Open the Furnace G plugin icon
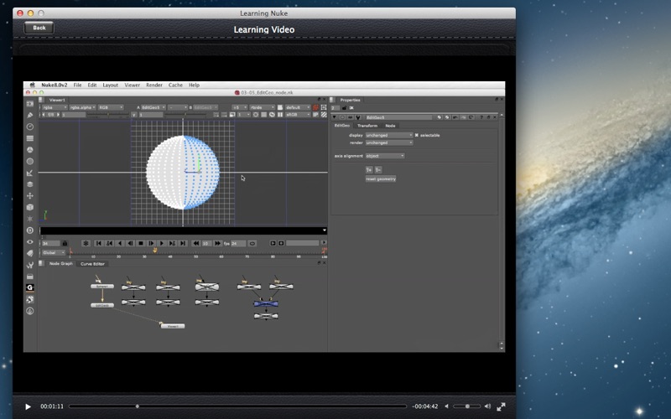 [x=30, y=287]
